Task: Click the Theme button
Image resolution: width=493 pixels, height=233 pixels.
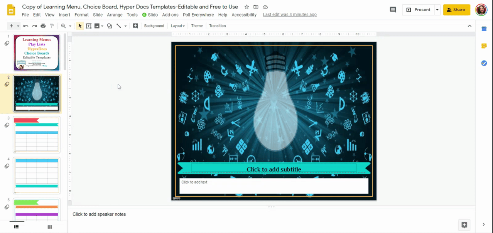Action: click(x=197, y=26)
